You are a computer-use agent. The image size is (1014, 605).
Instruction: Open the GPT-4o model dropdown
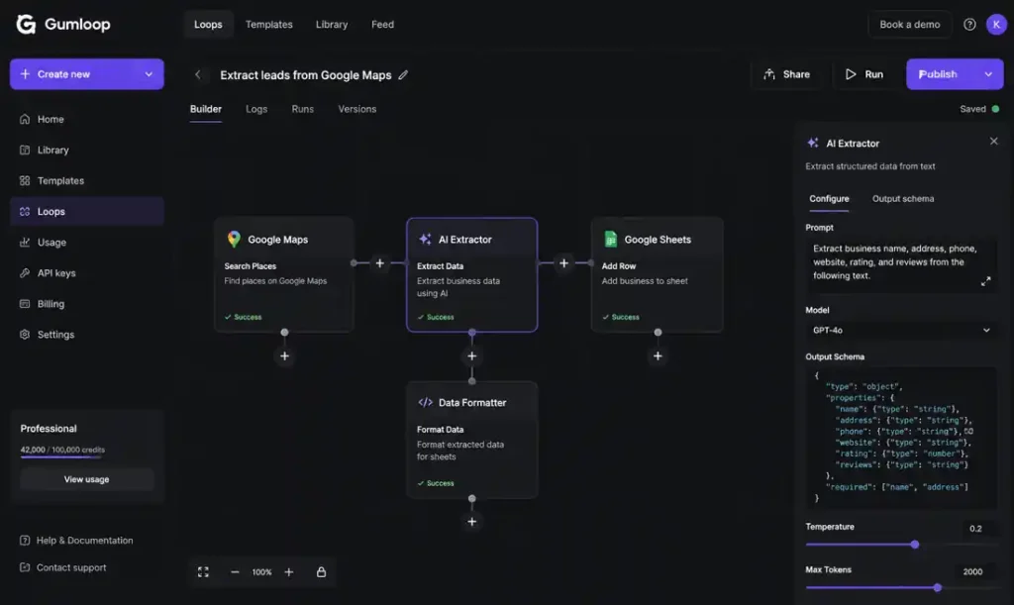(901, 331)
